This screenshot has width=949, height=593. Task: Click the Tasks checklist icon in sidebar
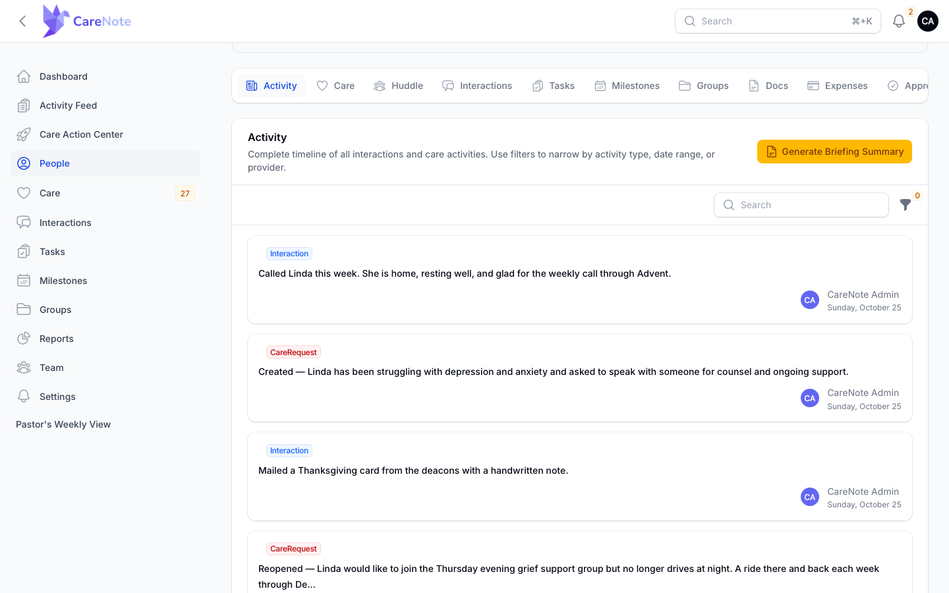(24, 252)
